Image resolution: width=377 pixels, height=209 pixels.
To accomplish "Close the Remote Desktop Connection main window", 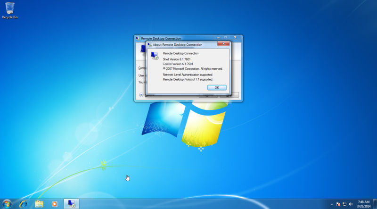I will tap(235, 38).
